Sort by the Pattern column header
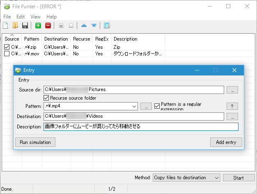The image size is (257, 194). [32, 39]
